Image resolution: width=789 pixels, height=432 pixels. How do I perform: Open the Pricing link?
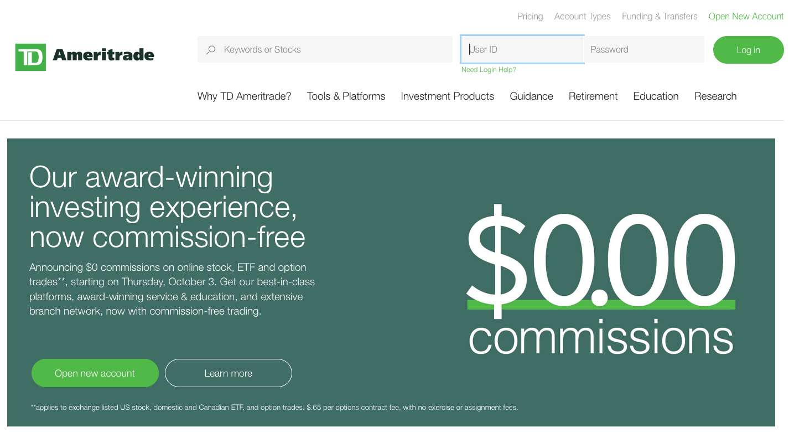[530, 17]
